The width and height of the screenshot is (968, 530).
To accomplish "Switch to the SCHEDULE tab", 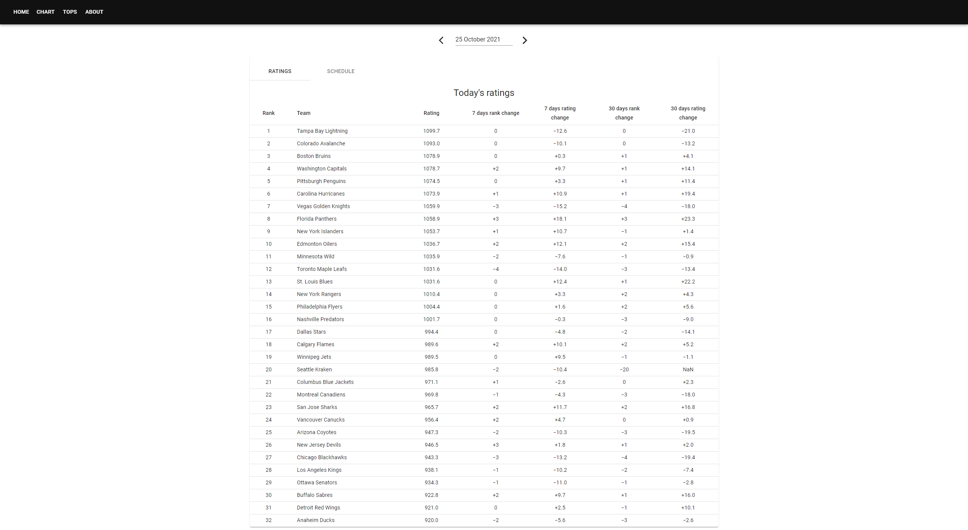I will (341, 71).
